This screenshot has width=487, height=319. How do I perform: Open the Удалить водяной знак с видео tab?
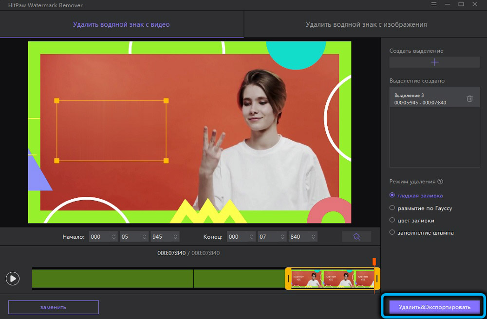[x=121, y=24]
